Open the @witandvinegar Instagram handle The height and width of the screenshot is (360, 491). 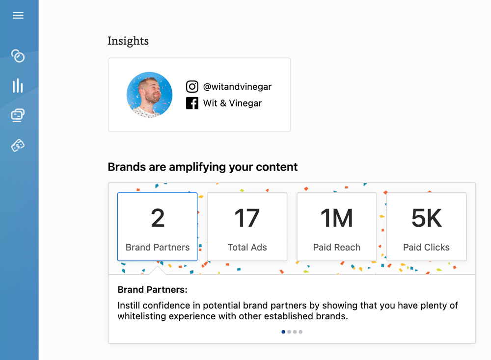[237, 87]
